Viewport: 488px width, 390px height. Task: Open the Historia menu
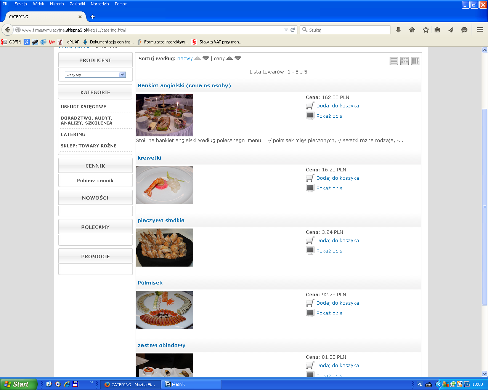(57, 4)
